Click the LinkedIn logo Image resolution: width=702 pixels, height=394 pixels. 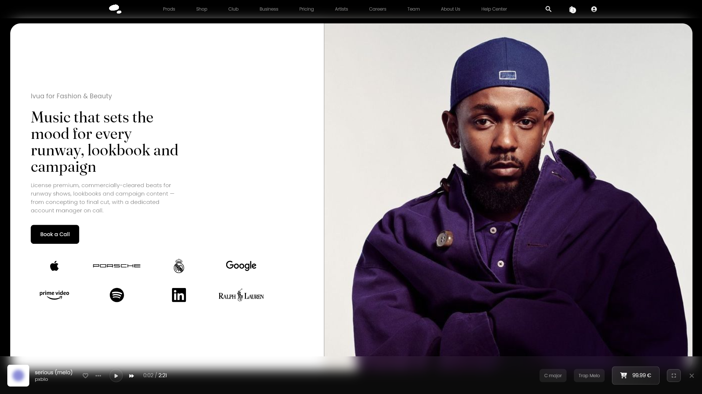[x=179, y=295]
